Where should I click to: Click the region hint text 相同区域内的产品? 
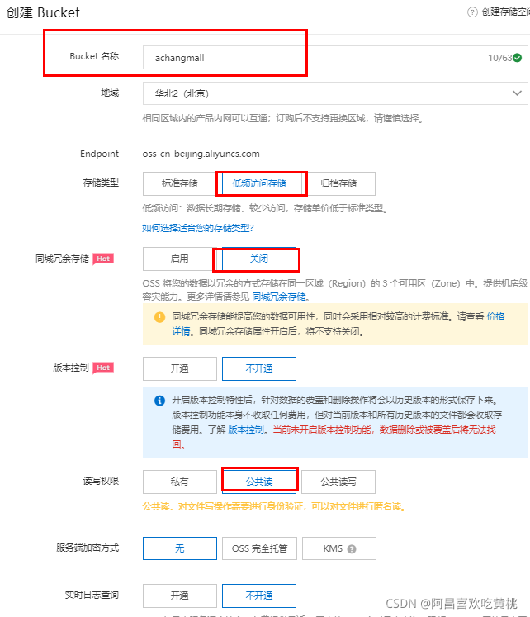click(283, 118)
